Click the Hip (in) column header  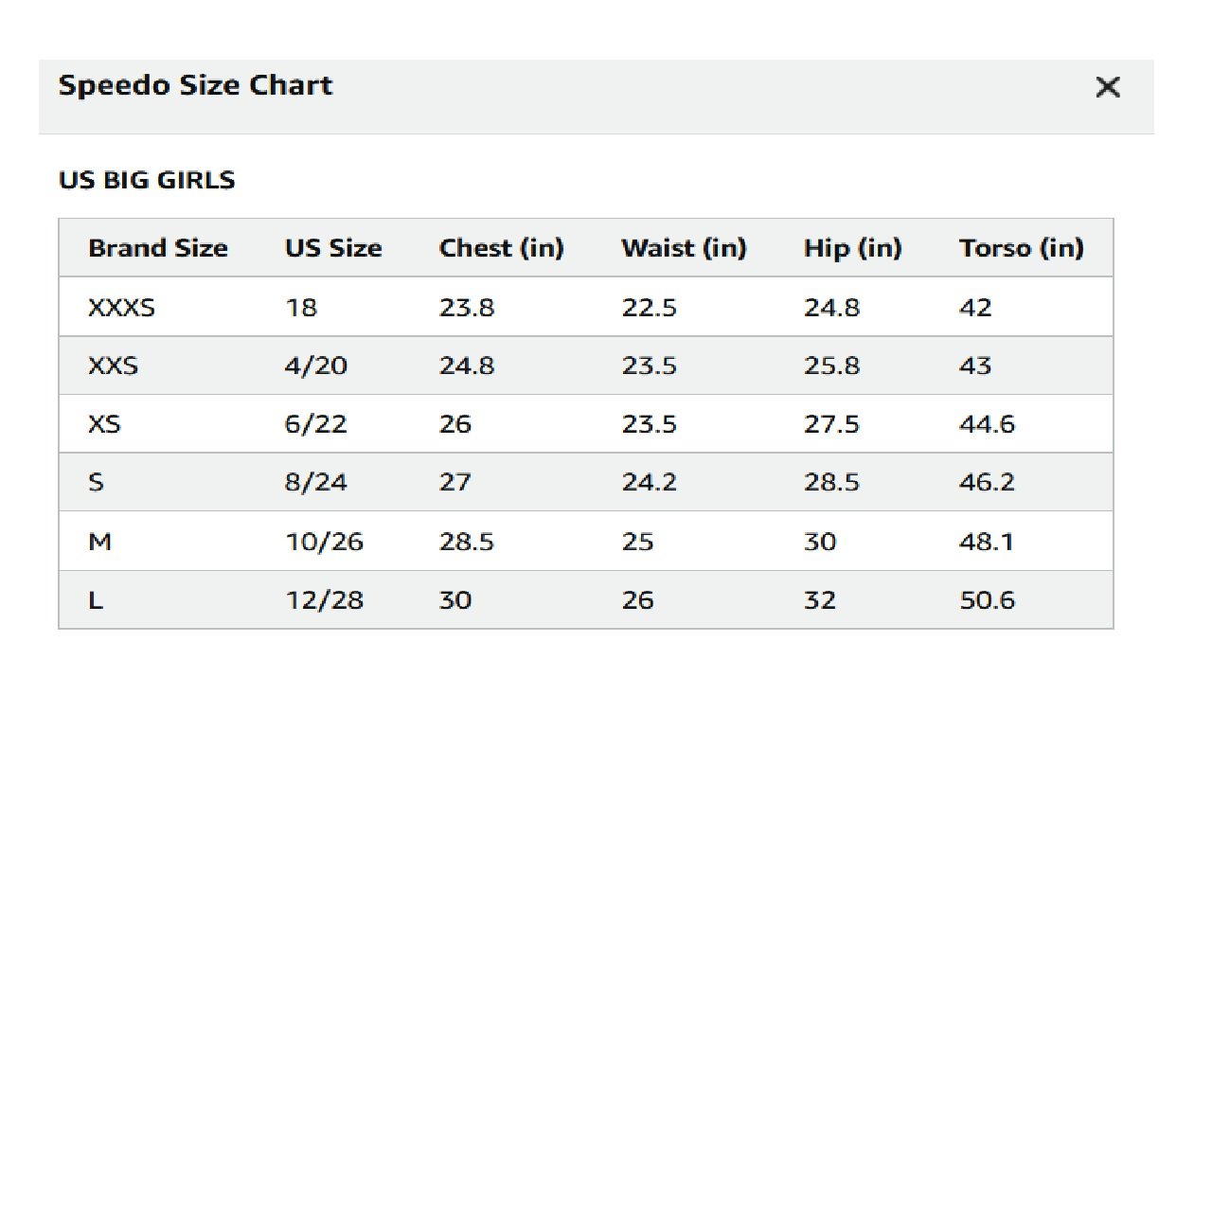click(852, 248)
